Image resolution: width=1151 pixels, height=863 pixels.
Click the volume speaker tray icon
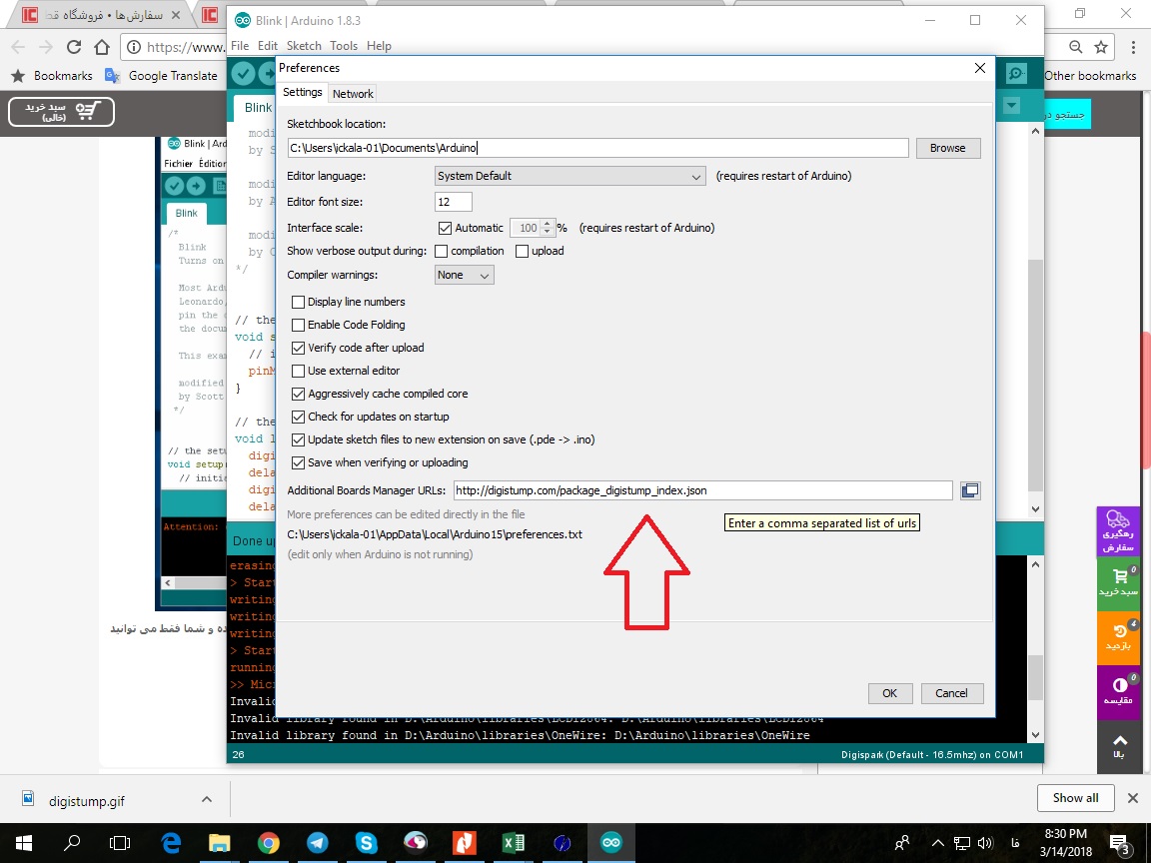tap(985, 843)
